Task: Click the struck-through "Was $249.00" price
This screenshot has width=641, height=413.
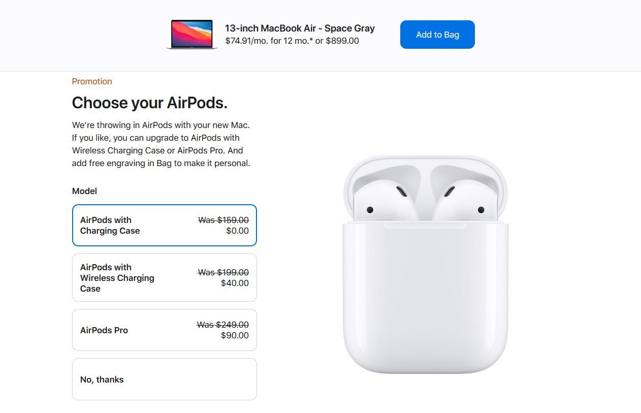Action: (222, 325)
